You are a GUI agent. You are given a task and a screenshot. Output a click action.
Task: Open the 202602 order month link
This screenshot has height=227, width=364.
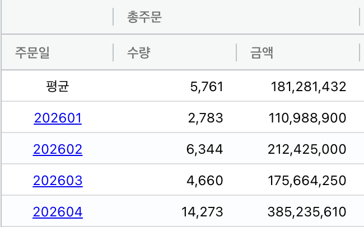(58, 149)
